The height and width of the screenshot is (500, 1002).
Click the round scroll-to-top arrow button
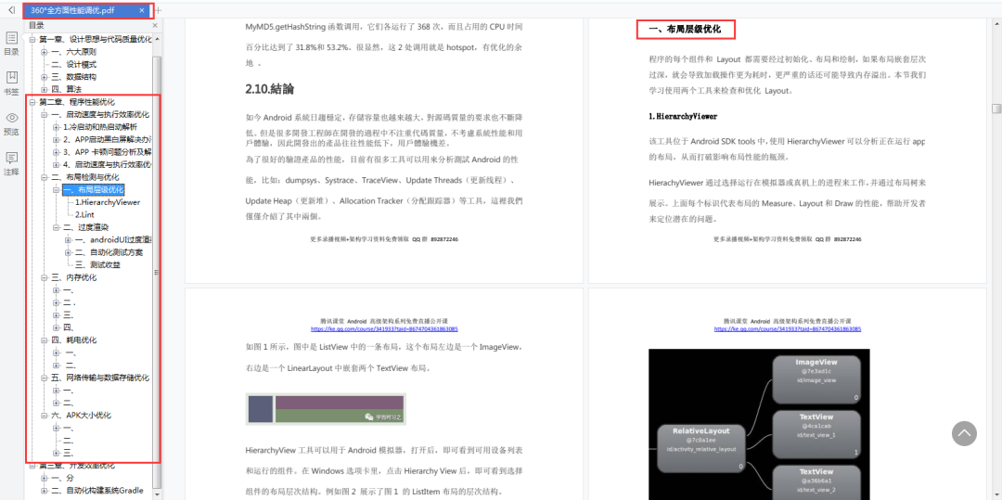[964, 433]
